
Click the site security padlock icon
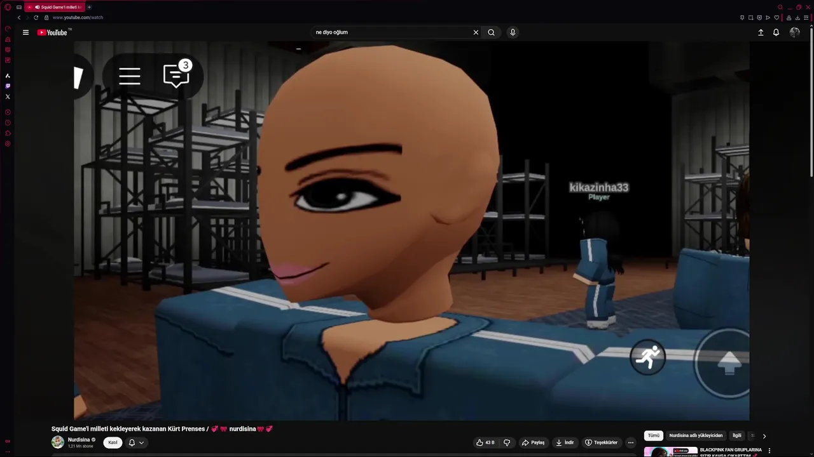(46, 18)
